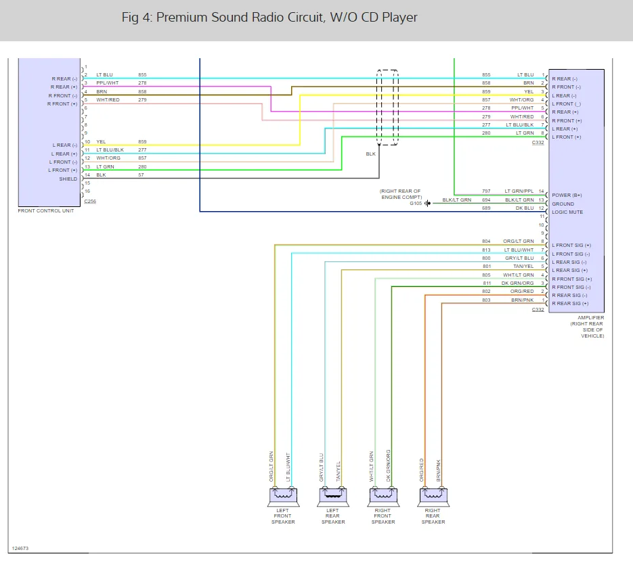Click the left front speaker symbol

click(284, 497)
